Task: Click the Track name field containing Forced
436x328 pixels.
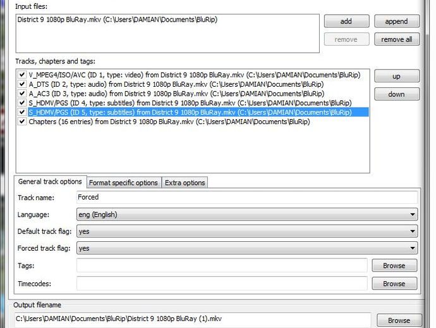Action: 247,198
